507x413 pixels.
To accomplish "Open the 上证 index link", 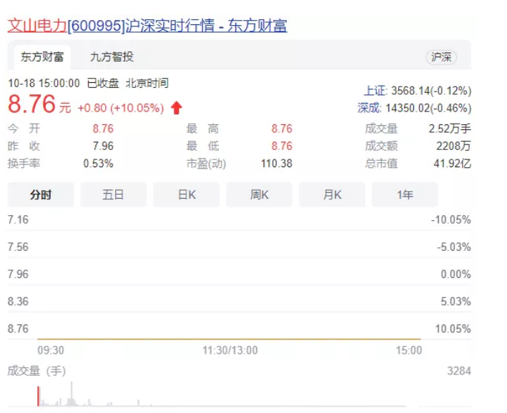I will pos(375,91).
